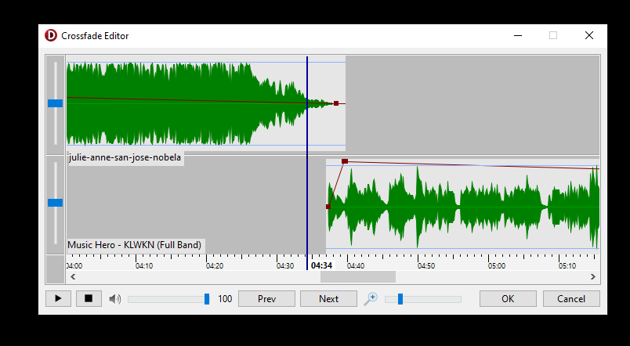The width and height of the screenshot is (630, 346).
Task: Click the speaker volume icon
Action: click(x=115, y=298)
